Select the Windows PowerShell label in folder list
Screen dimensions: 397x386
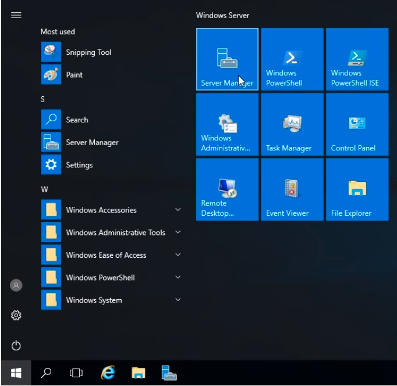(100, 278)
